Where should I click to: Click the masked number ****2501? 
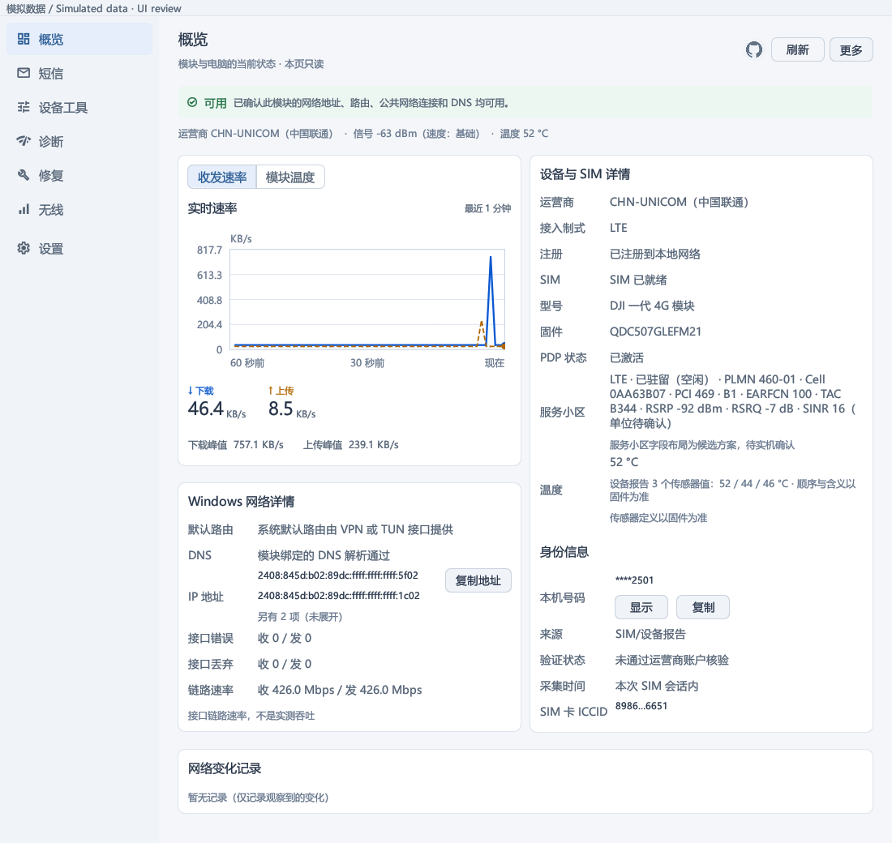coord(634,580)
